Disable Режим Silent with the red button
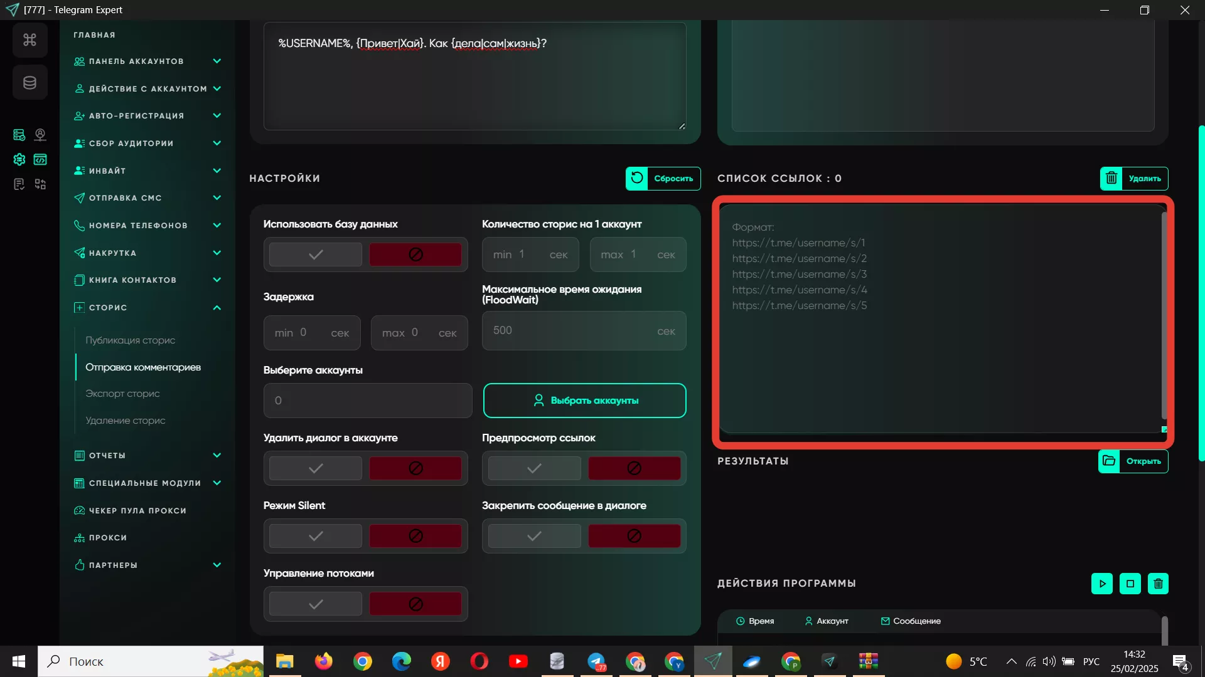Viewport: 1205px width, 677px height. coord(415,536)
